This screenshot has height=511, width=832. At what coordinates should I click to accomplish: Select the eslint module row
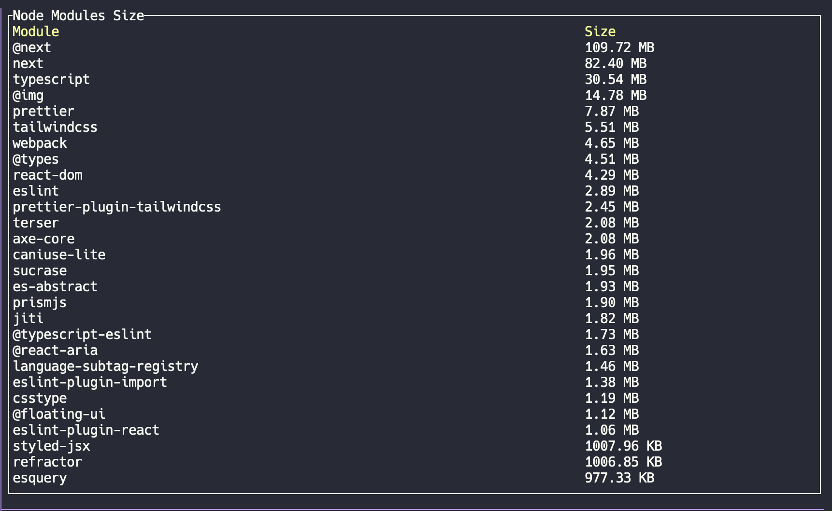point(415,191)
